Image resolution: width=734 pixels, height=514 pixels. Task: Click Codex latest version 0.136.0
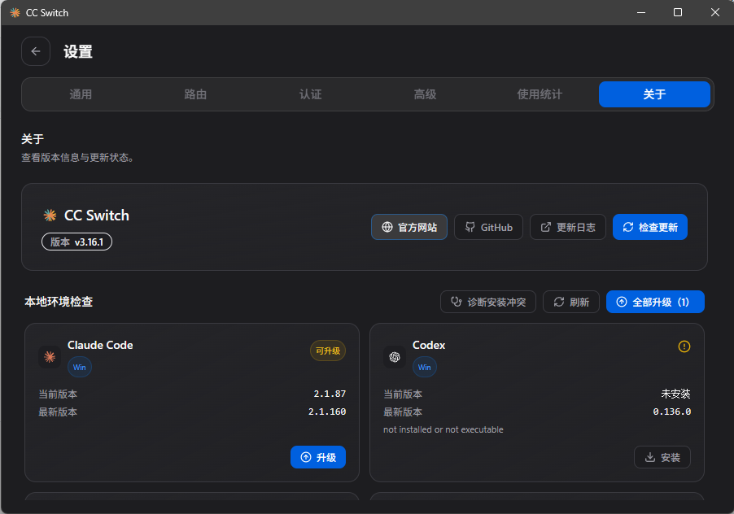pyautogui.click(x=671, y=412)
